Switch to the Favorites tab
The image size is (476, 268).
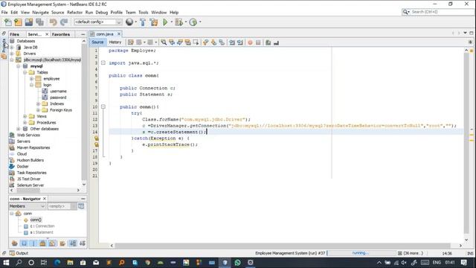pos(61,34)
